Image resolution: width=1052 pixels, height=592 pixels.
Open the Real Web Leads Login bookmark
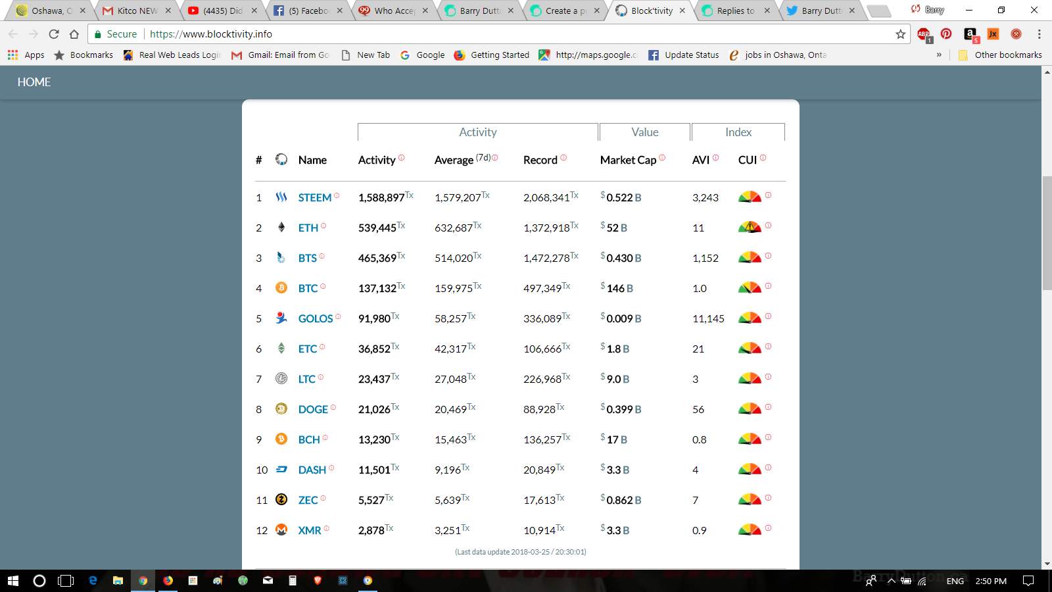172,55
